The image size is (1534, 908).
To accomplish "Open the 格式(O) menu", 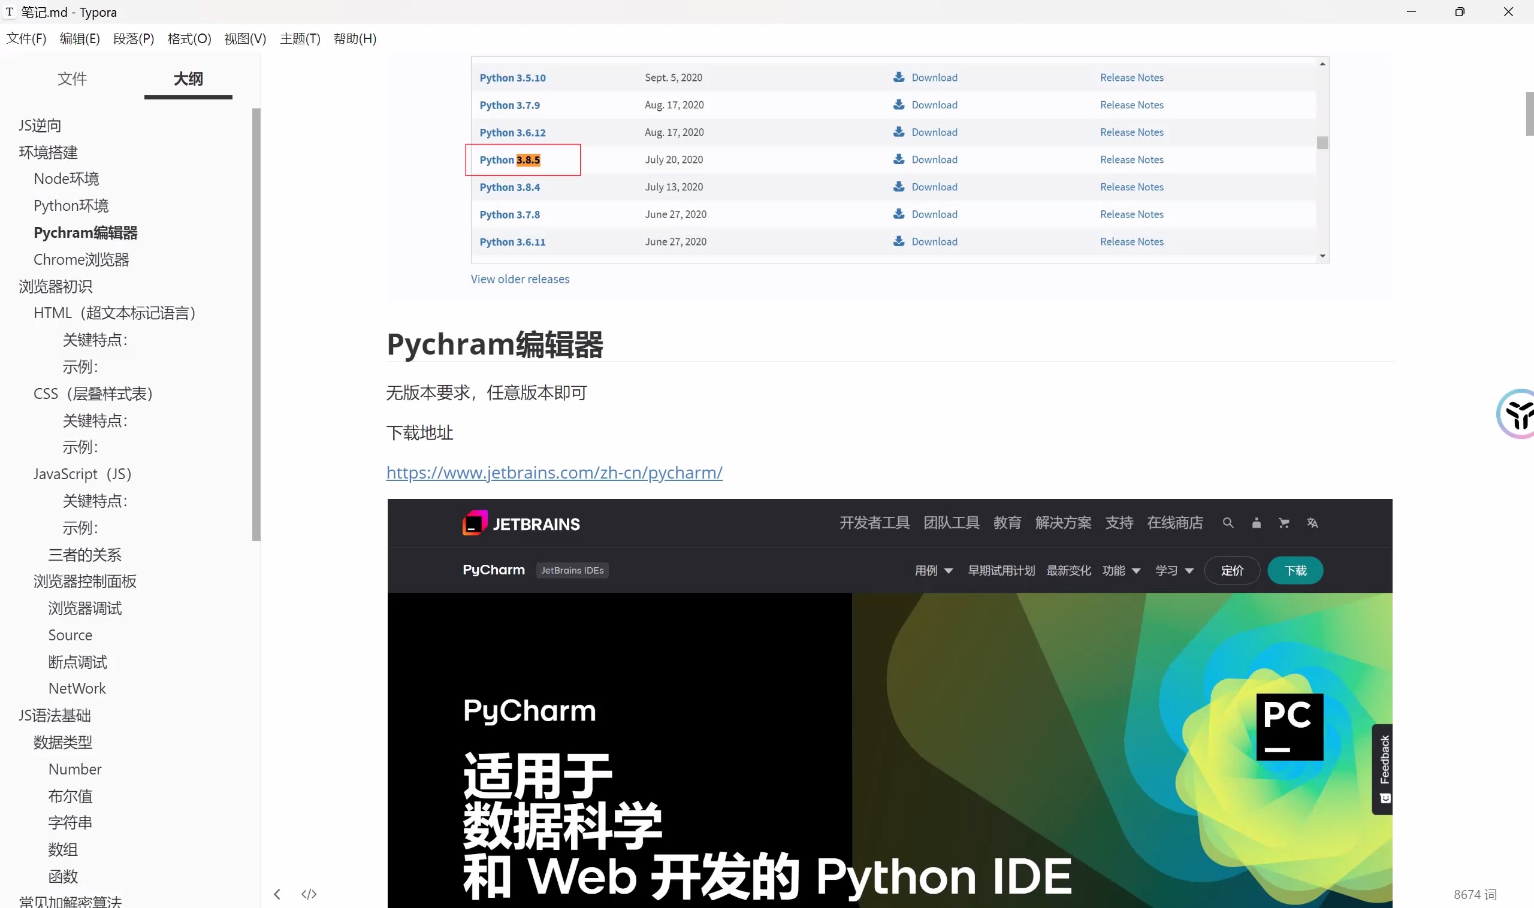I will (189, 38).
